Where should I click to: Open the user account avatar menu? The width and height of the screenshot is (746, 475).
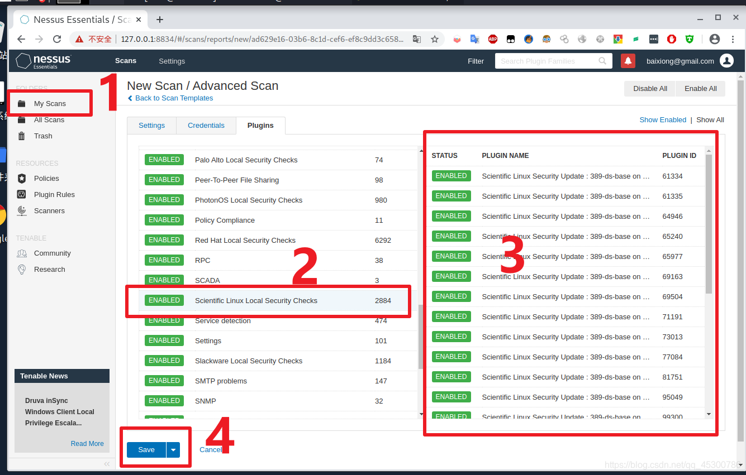pyautogui.click(x=726, y=61)
